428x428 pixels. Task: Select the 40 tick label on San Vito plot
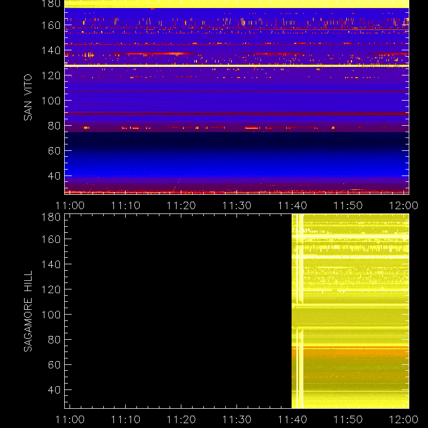click(54, 176)
